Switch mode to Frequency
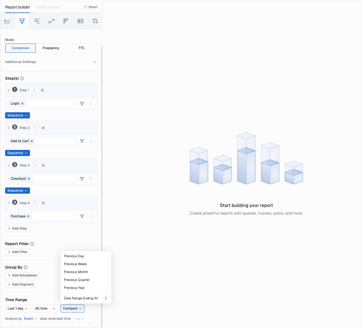The image size is (362, 328). point(51,48)
